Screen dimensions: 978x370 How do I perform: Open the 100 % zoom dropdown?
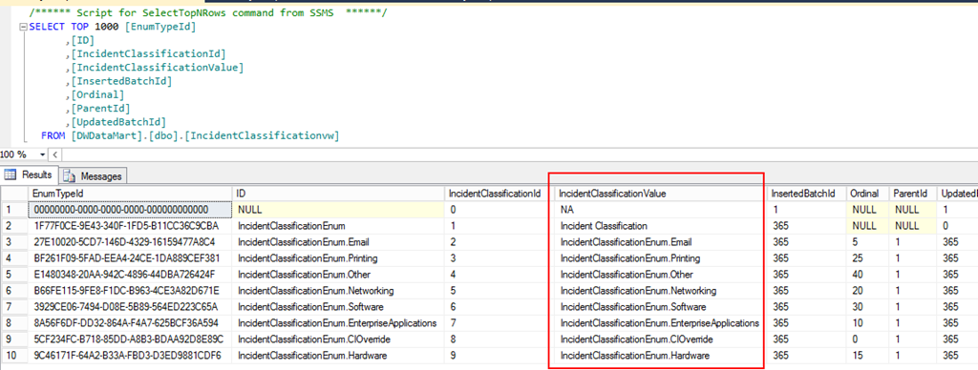(x=42, y=154)
